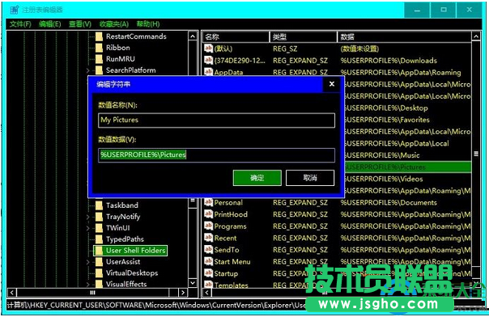The width and height of the screenshot is (489, 317).
Task: Click the string icon of (默认) value
Action: pos(208,49)
